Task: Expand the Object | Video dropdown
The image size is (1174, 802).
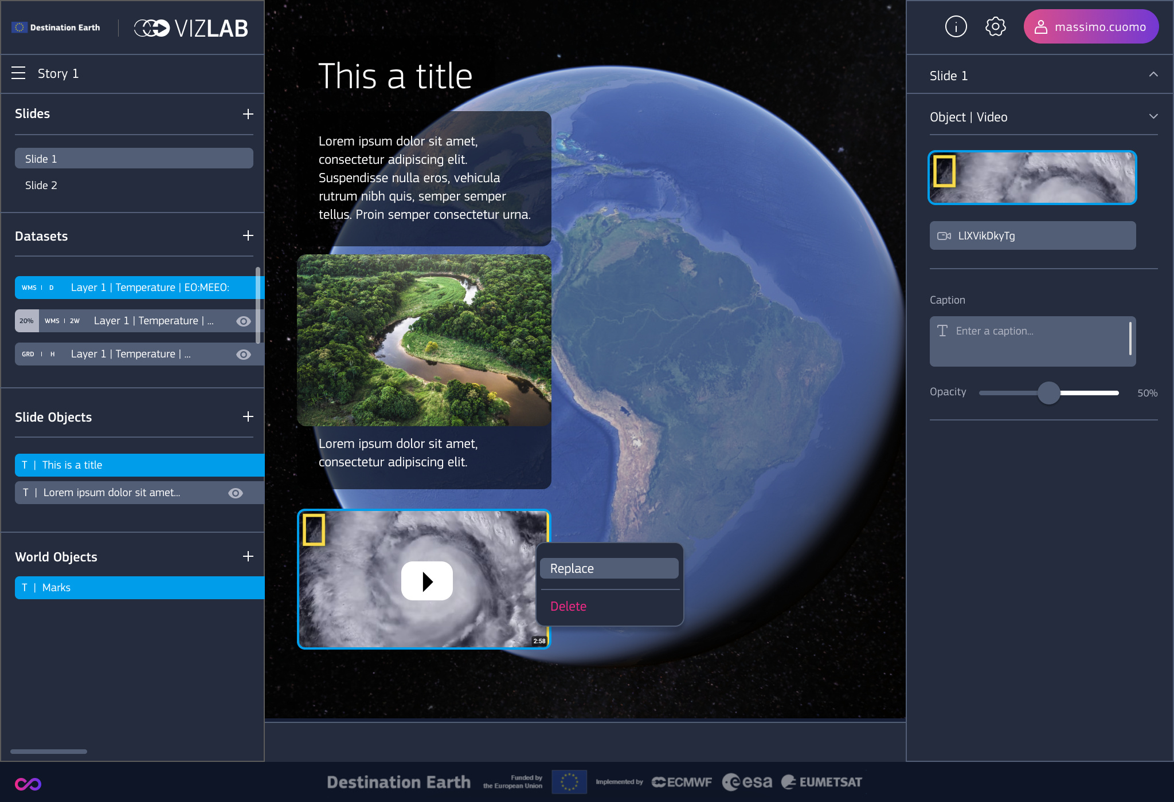Action: click(1153, 116)
